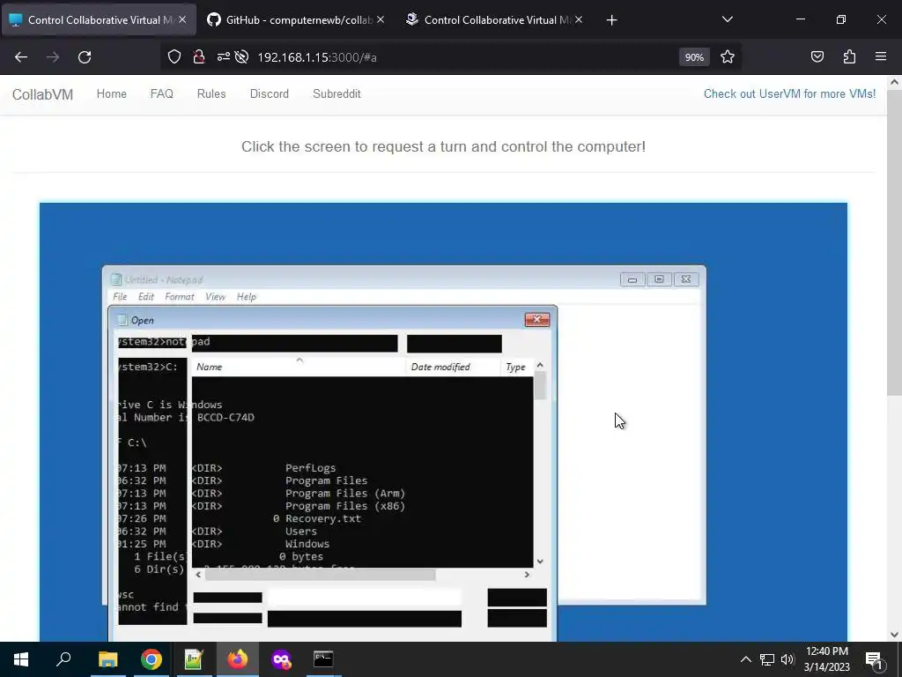The width and height of the screenshot is (902, 677).
Task: Open the Firefox hamburger menu
Action: 881,56
